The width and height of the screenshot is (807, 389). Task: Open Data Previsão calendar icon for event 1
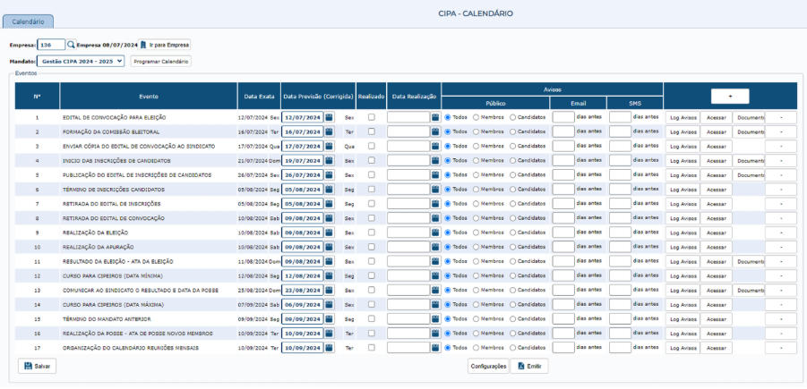click(329, 117)
